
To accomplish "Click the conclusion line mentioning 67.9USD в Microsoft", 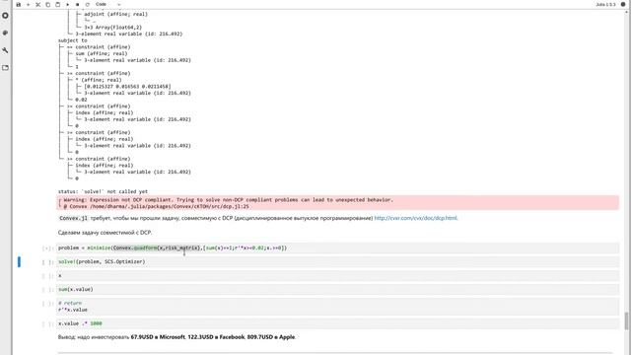I will pyautogui.click(x=176, y=337).
